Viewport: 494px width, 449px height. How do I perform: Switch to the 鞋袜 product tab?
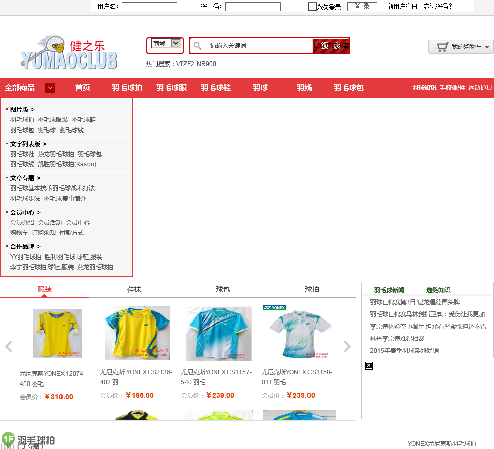click(x=134, y=289)
